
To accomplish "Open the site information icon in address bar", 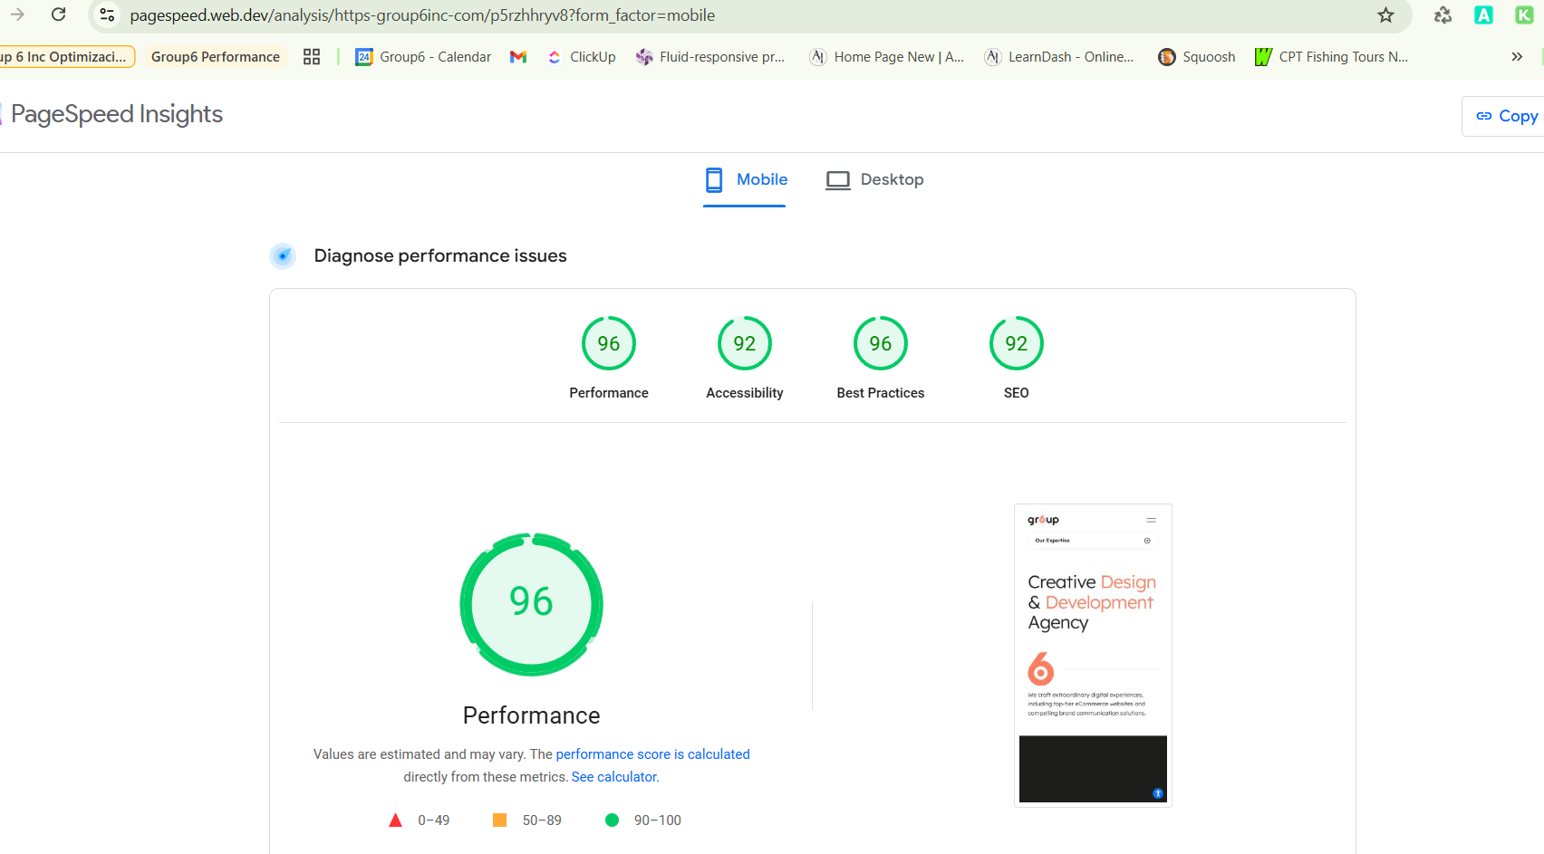I will click(106, 14).
